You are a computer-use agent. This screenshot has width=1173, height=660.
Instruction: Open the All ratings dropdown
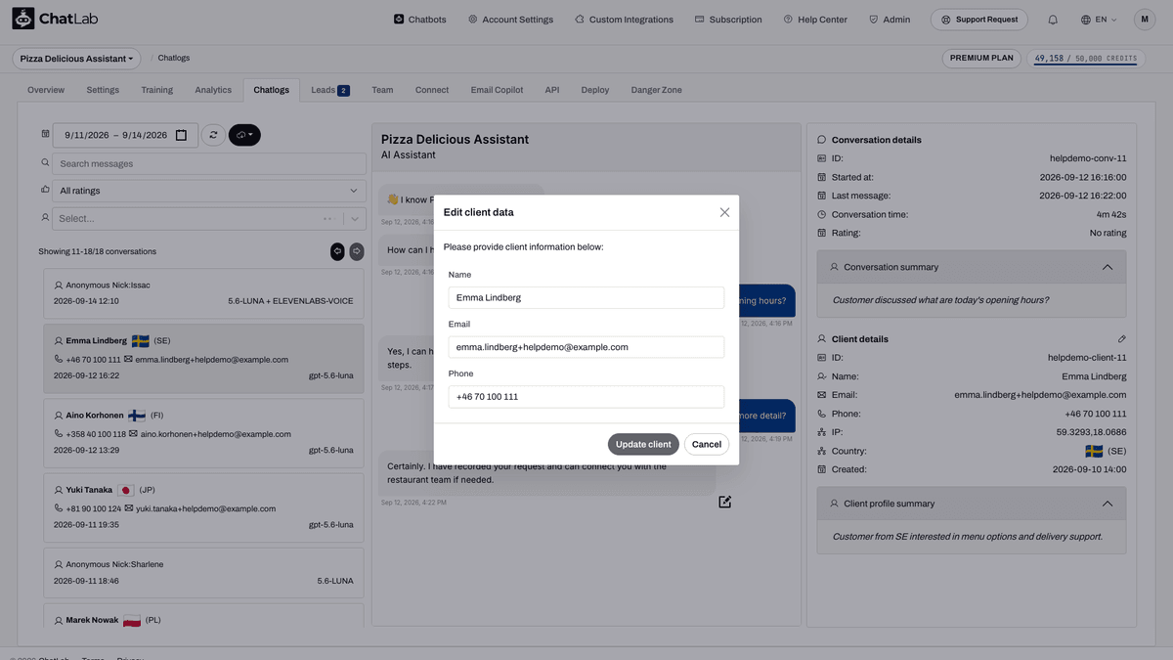pyautogui.click(x=209, y=191)
